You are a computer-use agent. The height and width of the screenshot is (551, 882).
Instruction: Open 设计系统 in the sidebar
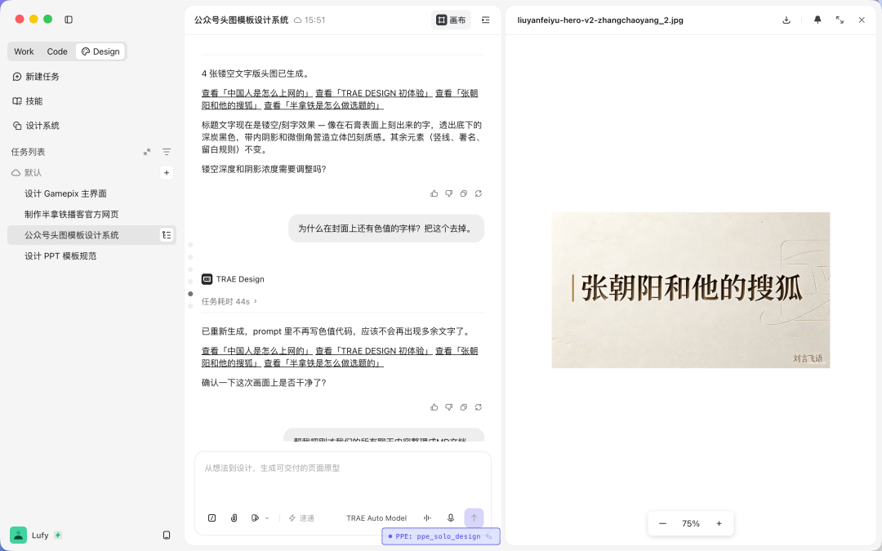tap(36, 126)
